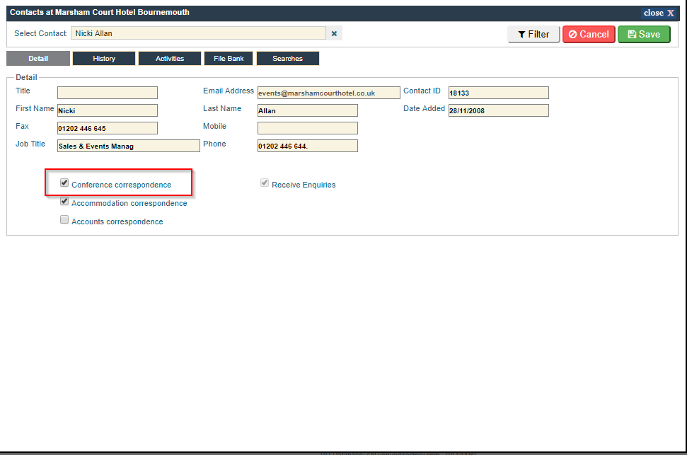This screenshot has height=455, width=687.
Task: Click the dialog title Contacts at Marsham Court Hotel
Action: click(100, 12)
